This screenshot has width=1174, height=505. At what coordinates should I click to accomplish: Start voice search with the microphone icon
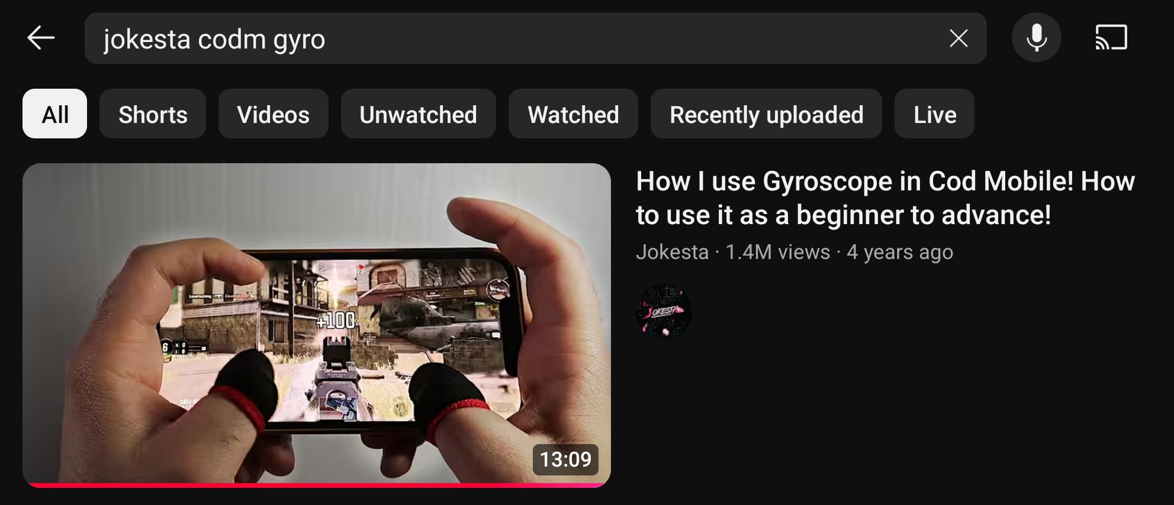[x=1036, y=38]
